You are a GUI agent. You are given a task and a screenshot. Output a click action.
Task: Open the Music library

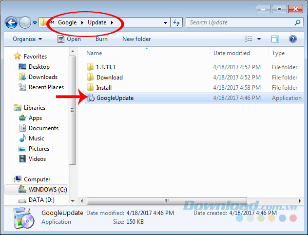point(32,138)
